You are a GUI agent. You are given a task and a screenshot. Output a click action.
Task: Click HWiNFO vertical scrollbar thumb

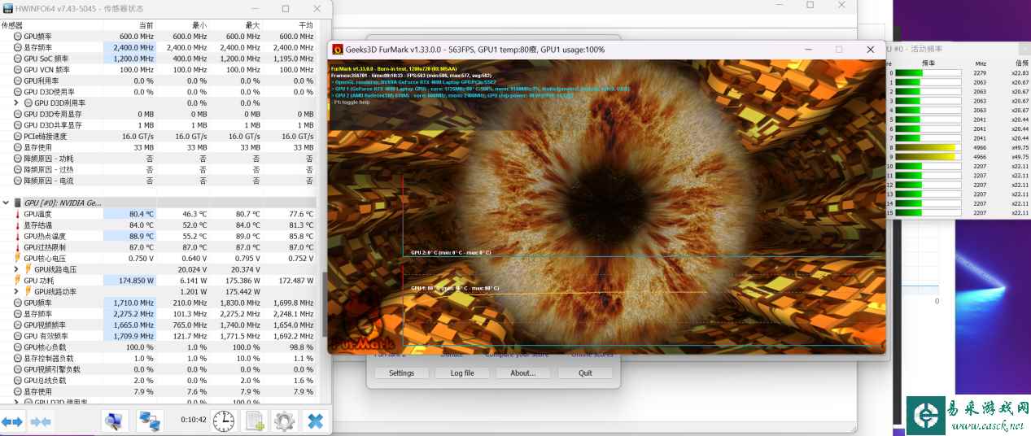(326, 304)
